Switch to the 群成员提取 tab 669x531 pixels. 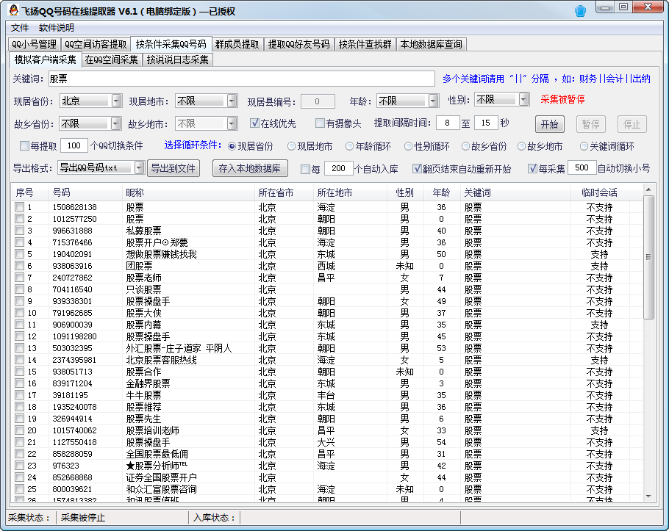click(237, 44)
